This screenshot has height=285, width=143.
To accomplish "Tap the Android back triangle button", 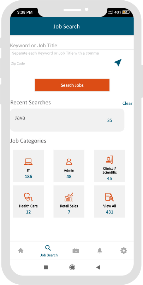I will pyautogui.click(x=98, y=267).
